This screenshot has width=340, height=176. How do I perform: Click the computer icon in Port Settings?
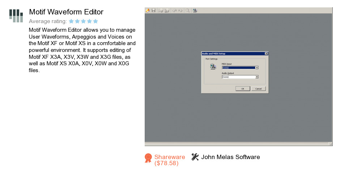[213, 66]
